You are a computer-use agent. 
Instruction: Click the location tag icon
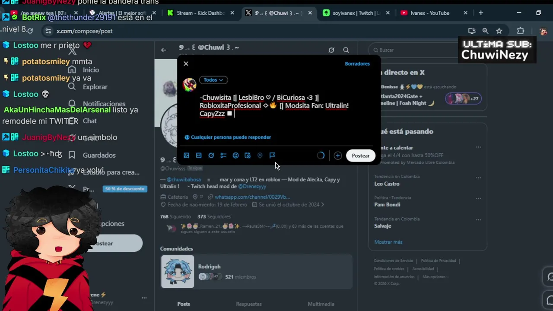260,155
